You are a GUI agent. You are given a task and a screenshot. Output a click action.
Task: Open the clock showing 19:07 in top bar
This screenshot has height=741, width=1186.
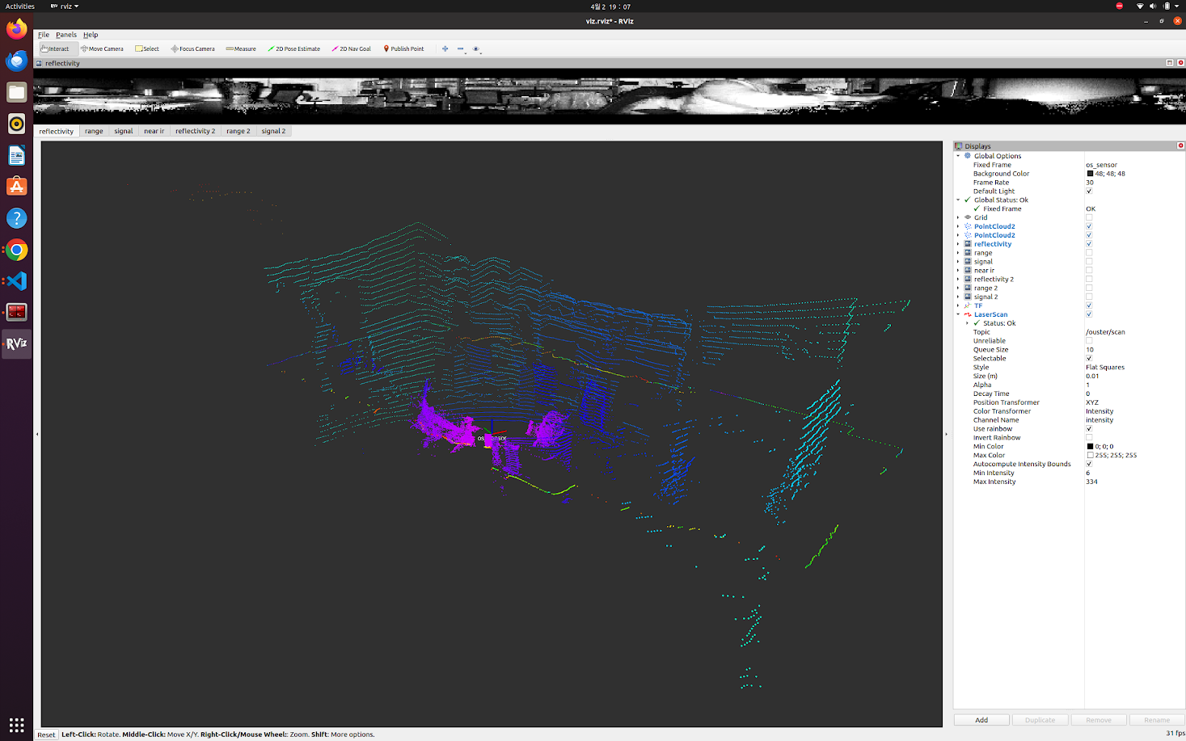(x=610, y=6)
